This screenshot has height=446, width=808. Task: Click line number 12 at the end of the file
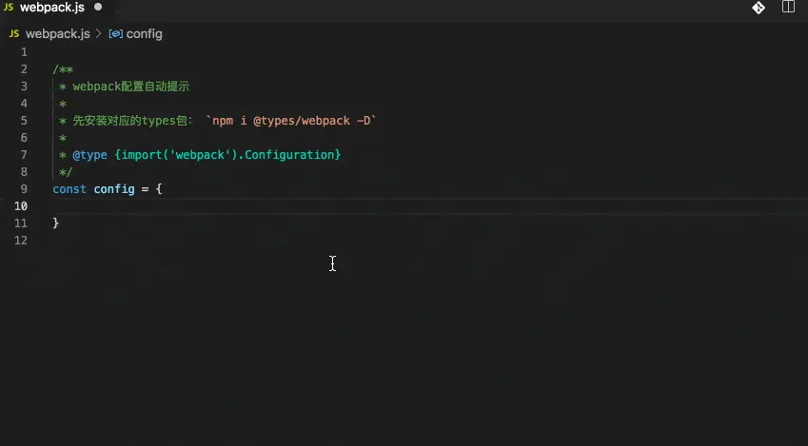click(21, 241)
